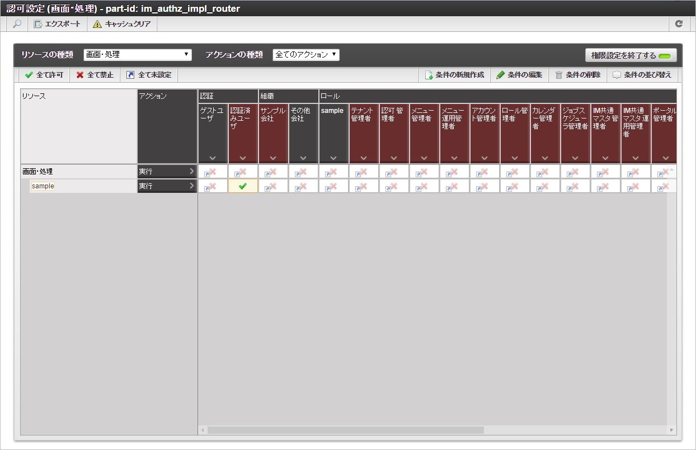Click 条件の削除 button
696x450 pixels.
tap(578, 75)
